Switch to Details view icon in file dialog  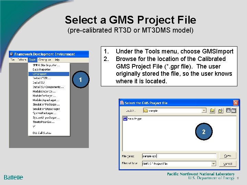coord(234,111)
